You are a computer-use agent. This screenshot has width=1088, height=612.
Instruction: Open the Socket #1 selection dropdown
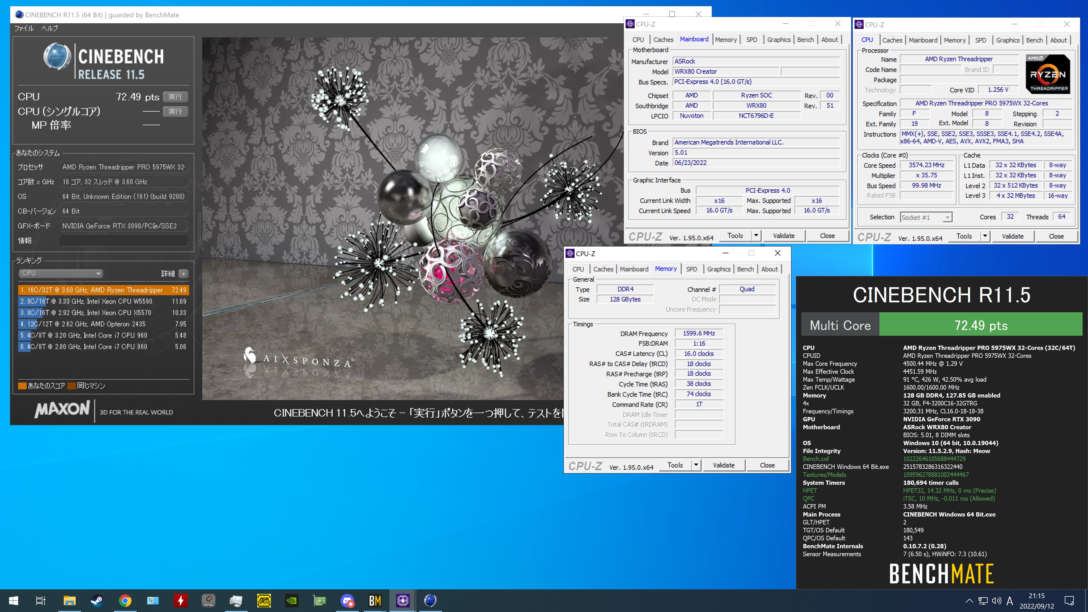point(926,217)
